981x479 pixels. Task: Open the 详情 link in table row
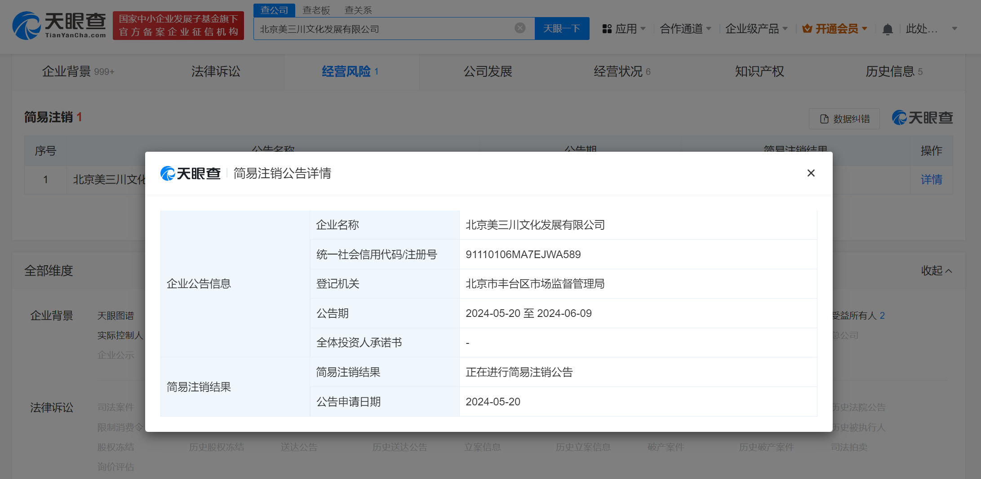(931, 180)
